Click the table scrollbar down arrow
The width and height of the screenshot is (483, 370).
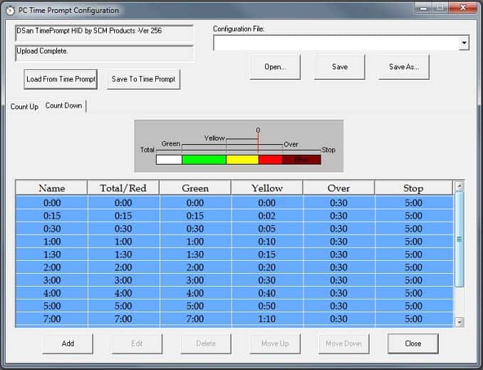459,322
